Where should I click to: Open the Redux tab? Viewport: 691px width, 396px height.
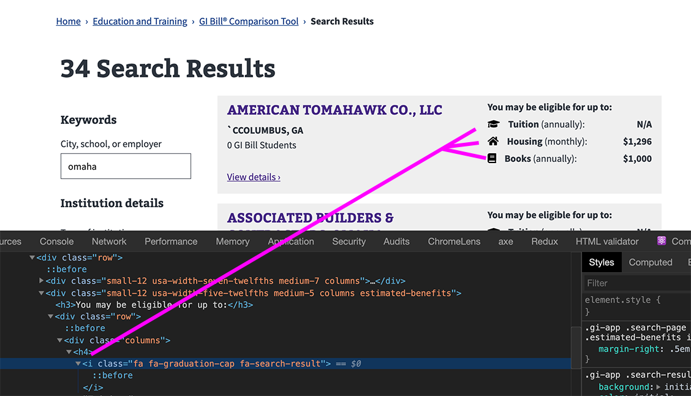pyautogui.click(x=544, y=241)
